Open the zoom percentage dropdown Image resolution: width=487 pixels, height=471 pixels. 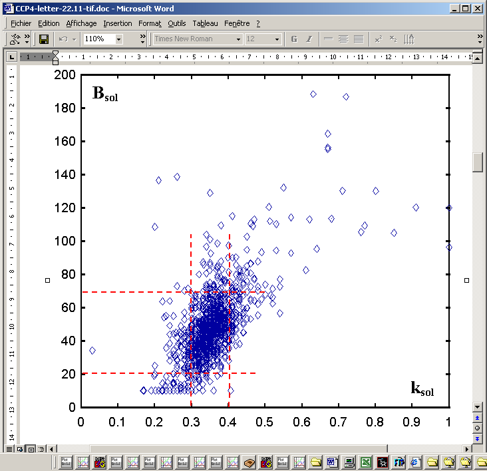click(x=119, y=39)
